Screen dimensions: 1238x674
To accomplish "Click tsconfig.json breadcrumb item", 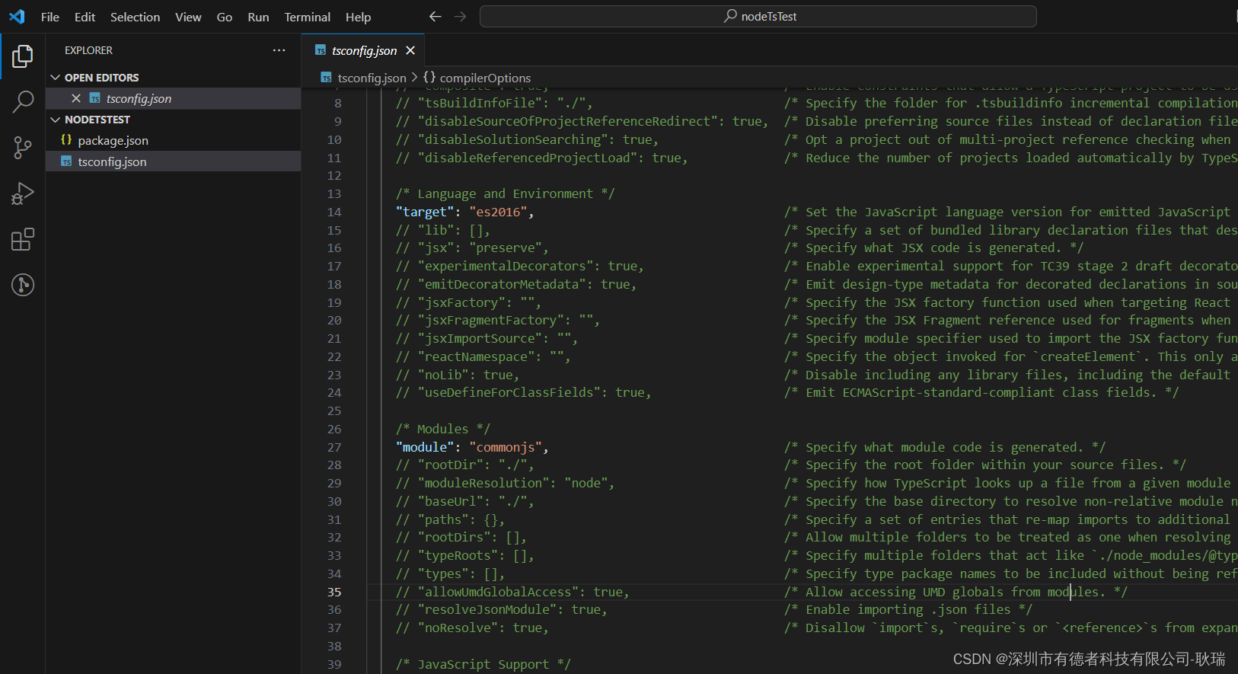I will [372, 78].
